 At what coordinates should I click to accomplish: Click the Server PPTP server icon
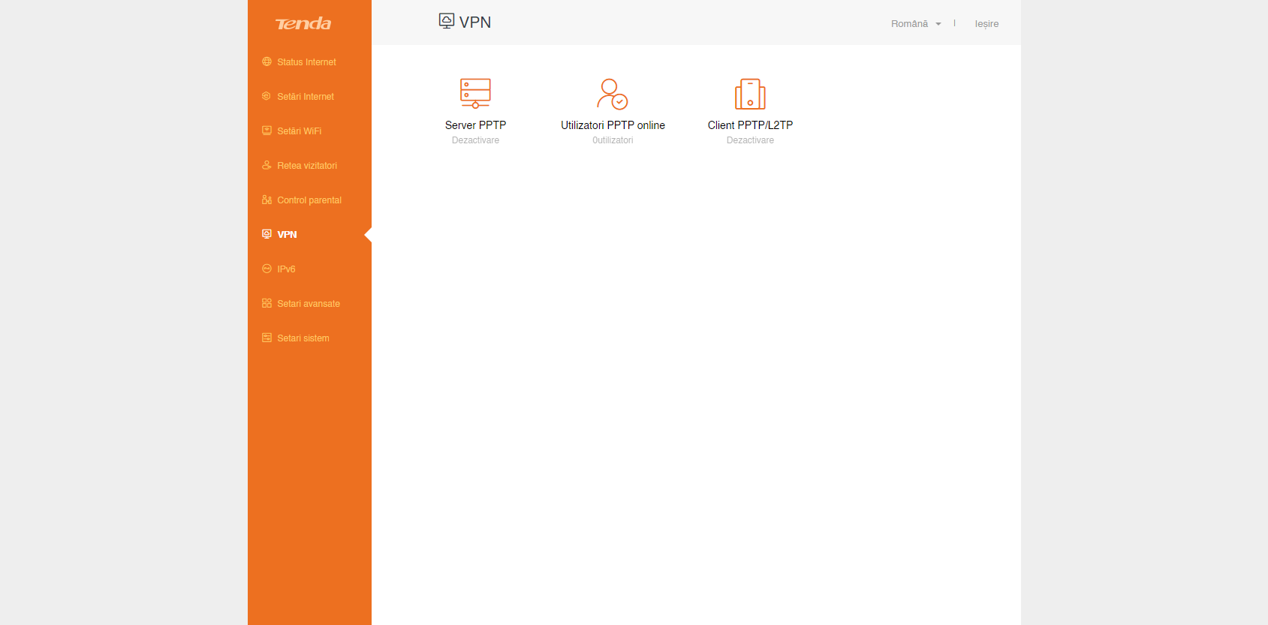[x=475, y=93]
